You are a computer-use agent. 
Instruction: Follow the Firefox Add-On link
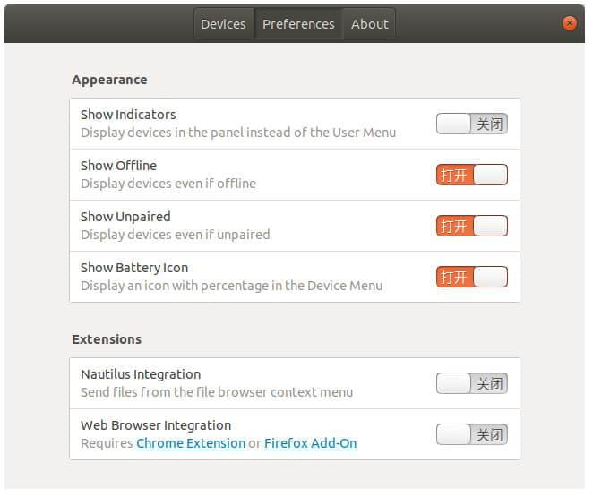pos(310,443)
